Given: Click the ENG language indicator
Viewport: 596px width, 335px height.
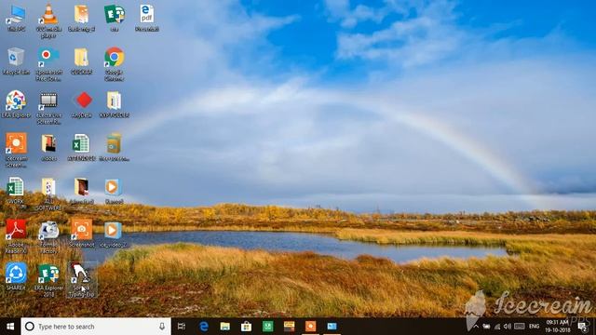Looking at the screenshot, I should click(x=534, y=327).
